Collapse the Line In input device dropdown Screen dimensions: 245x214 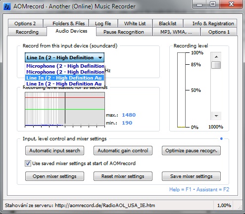click(x=64, y=57)
